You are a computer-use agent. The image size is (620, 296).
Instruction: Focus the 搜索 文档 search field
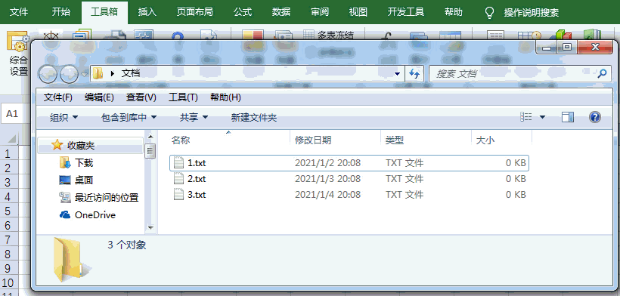(x=520, y=74)
